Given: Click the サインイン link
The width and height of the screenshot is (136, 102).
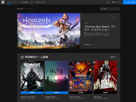Looking at the screenshot, I should coord(118,2).
